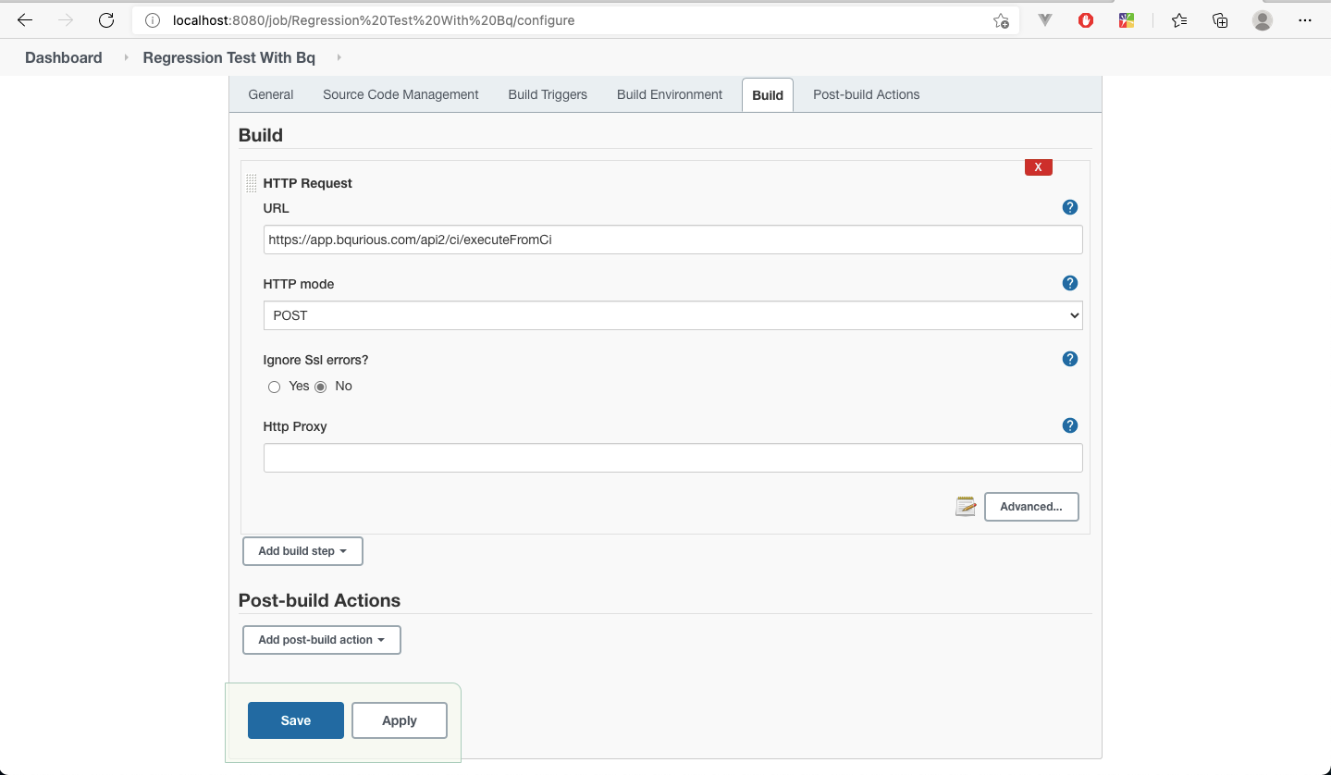Viewport: 1331px width, 775px height.
Task: Click into the Http Proxy input field
Action: pos(672,458)
